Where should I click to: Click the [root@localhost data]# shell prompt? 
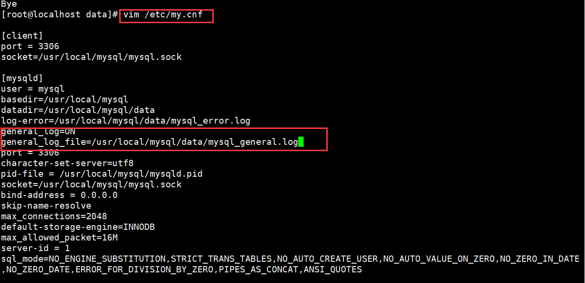pos(59,14)
